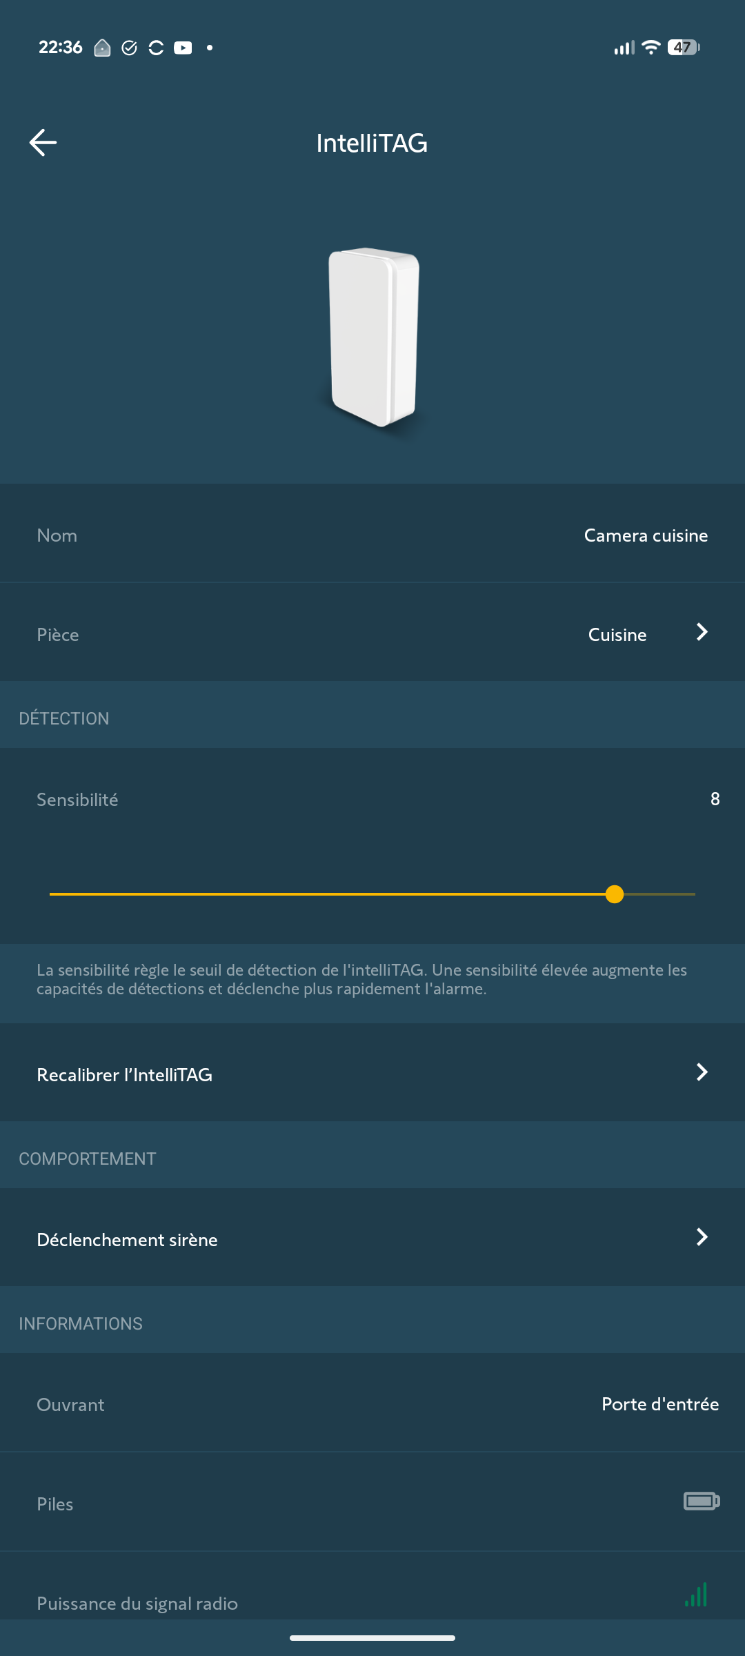Viewport: 745px width, 1656px height.
Task: Tap the IntelliTAG device image
Action: tap(373, 337)
